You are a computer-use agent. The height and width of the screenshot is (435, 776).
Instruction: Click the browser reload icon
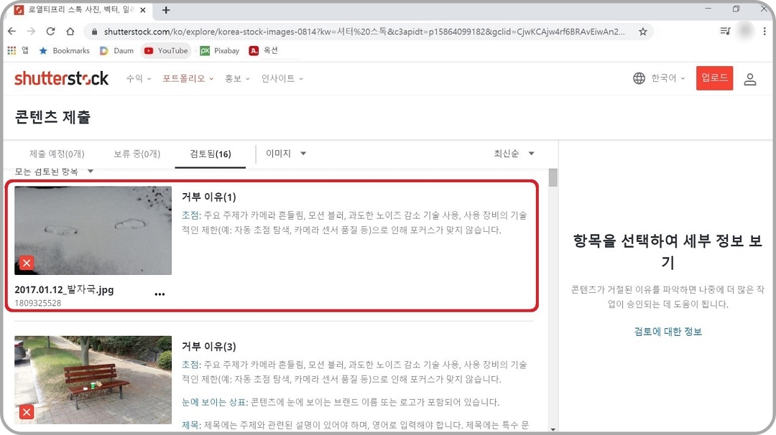pos(50,32)
